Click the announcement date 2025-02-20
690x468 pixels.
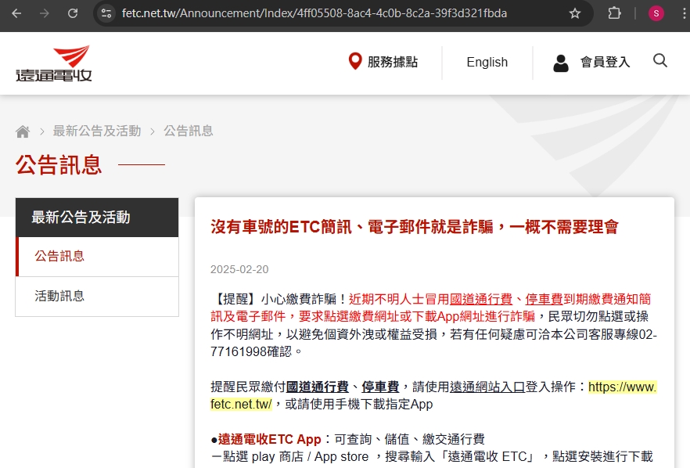tap(239, 269)
